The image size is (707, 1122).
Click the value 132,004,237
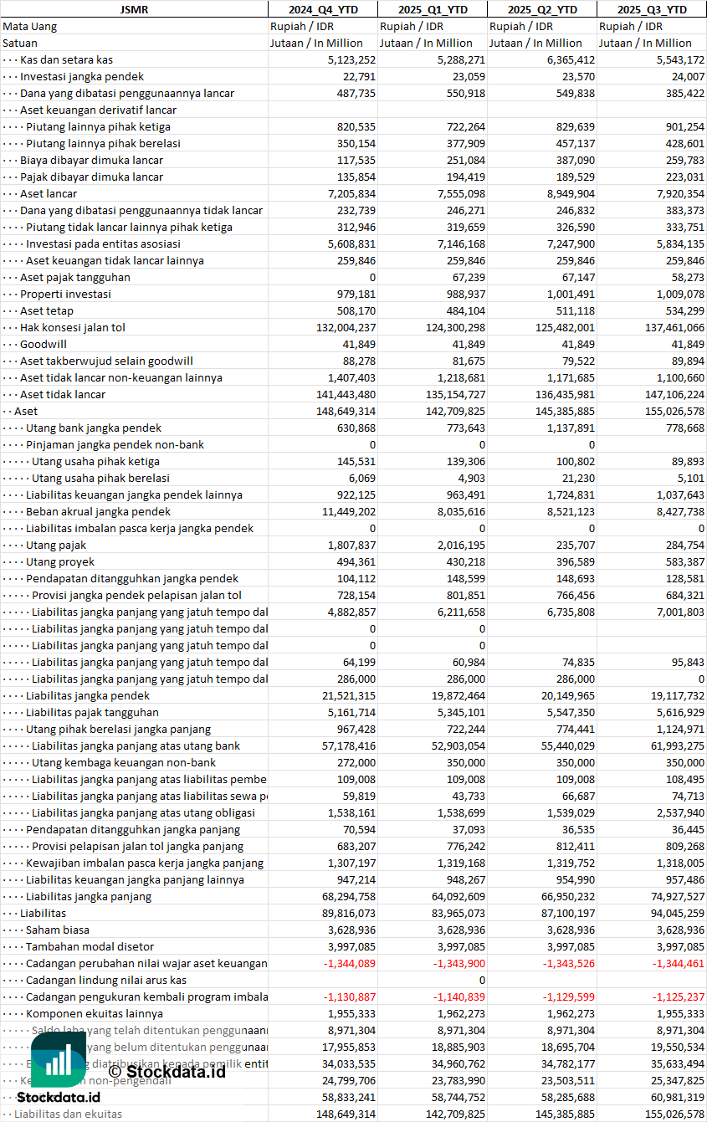[x=346, y=327]
